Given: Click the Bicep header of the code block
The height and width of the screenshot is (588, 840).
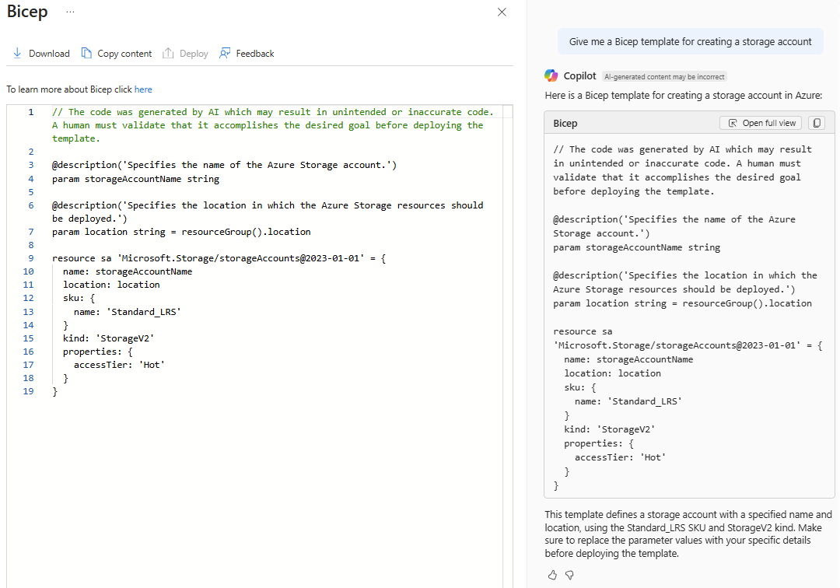Looking at the screenshot, I should (x=565, y=123).
